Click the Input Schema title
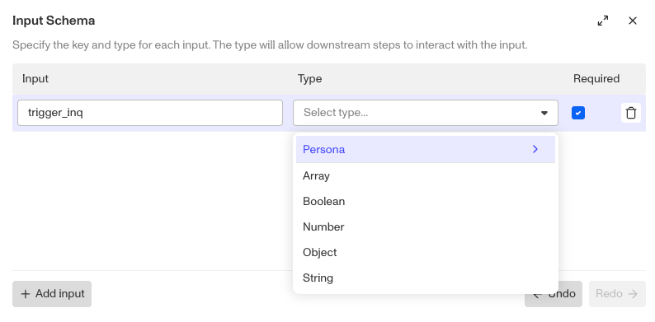 [x=54, y=21]
